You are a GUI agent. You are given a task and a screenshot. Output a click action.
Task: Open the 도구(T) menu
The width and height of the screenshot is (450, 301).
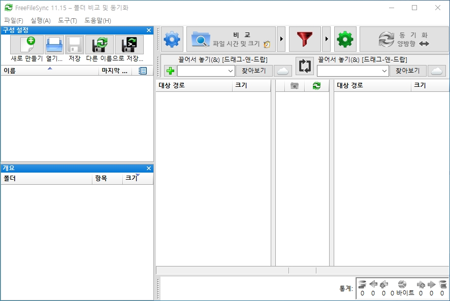pos(68,20)
